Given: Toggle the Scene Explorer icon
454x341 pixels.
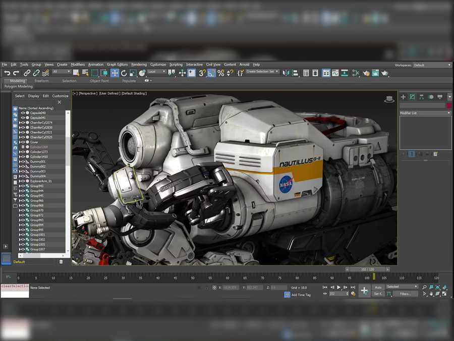Looking at the screenshot, I should click(x=306, y=73).
